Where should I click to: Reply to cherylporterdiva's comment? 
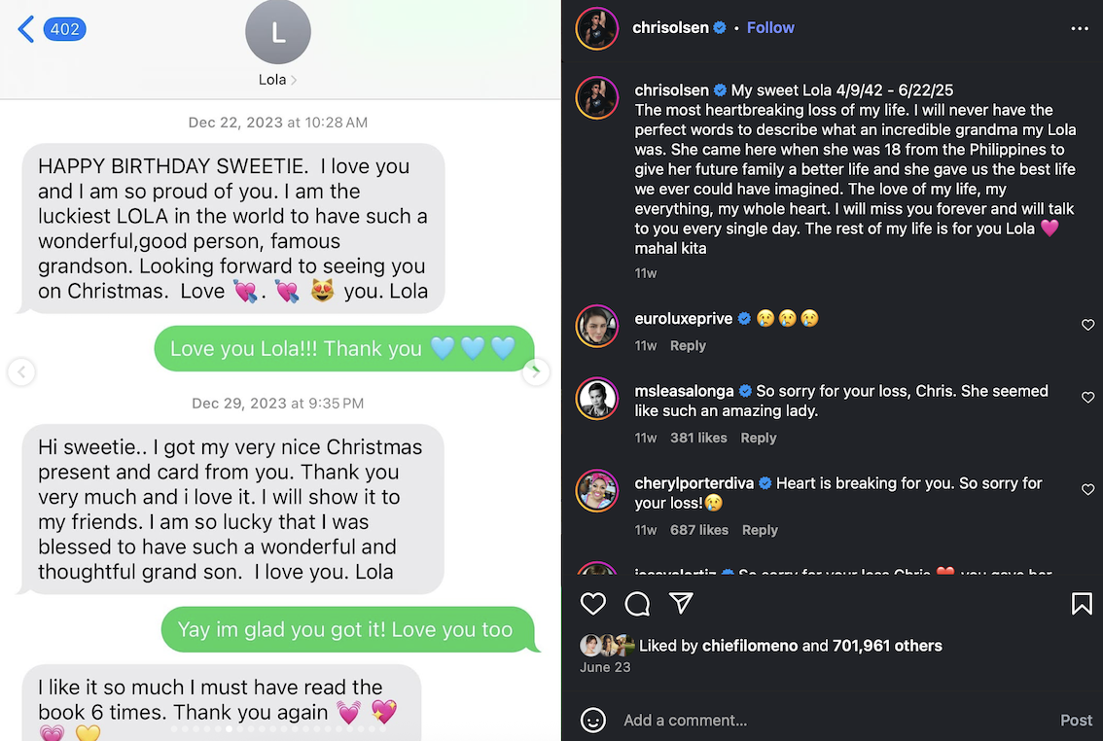tap(760, 530)
